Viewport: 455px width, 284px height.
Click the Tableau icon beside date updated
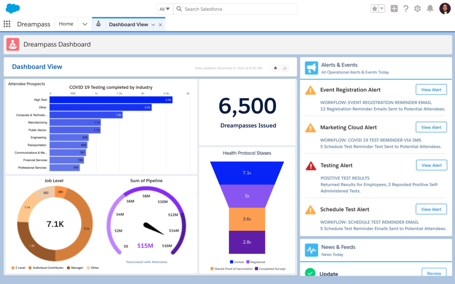(285, 68)
